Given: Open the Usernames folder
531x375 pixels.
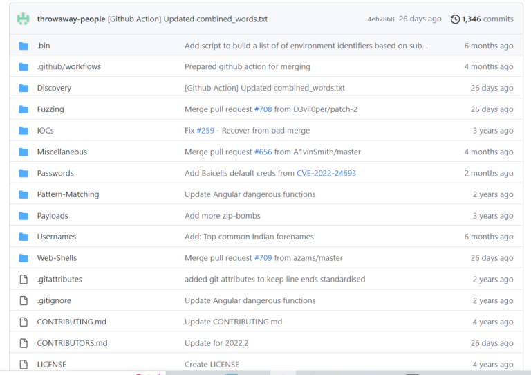Looking at the screenshot, I should point(57,237).
